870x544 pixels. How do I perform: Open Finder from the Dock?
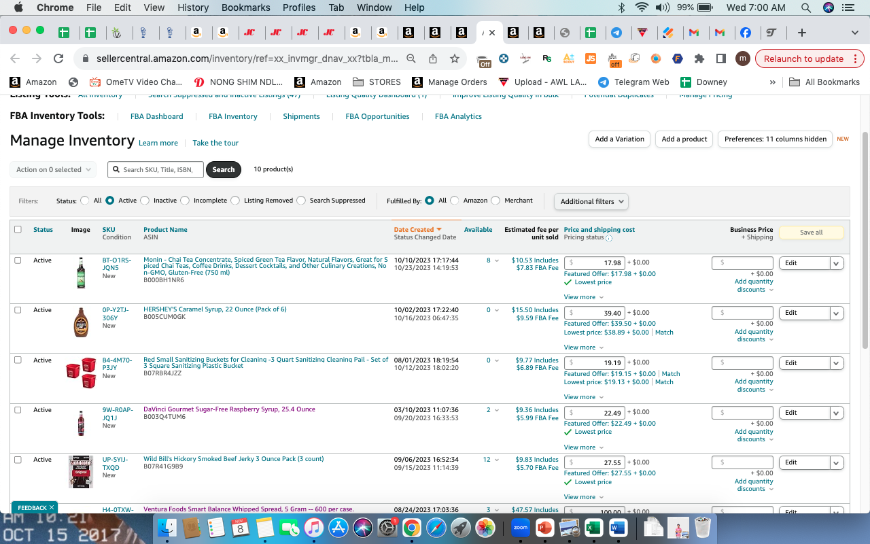[x=168, y=527]
